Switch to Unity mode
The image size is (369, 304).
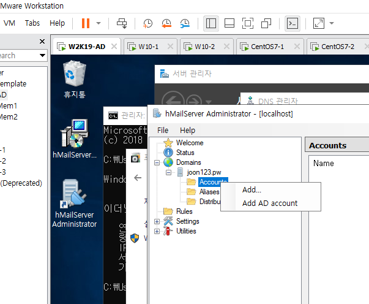click(x=266, y=23)
